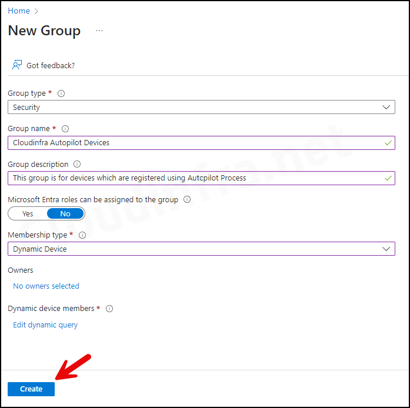Show info tooltip for Dynamic device members

pos(109,309)
